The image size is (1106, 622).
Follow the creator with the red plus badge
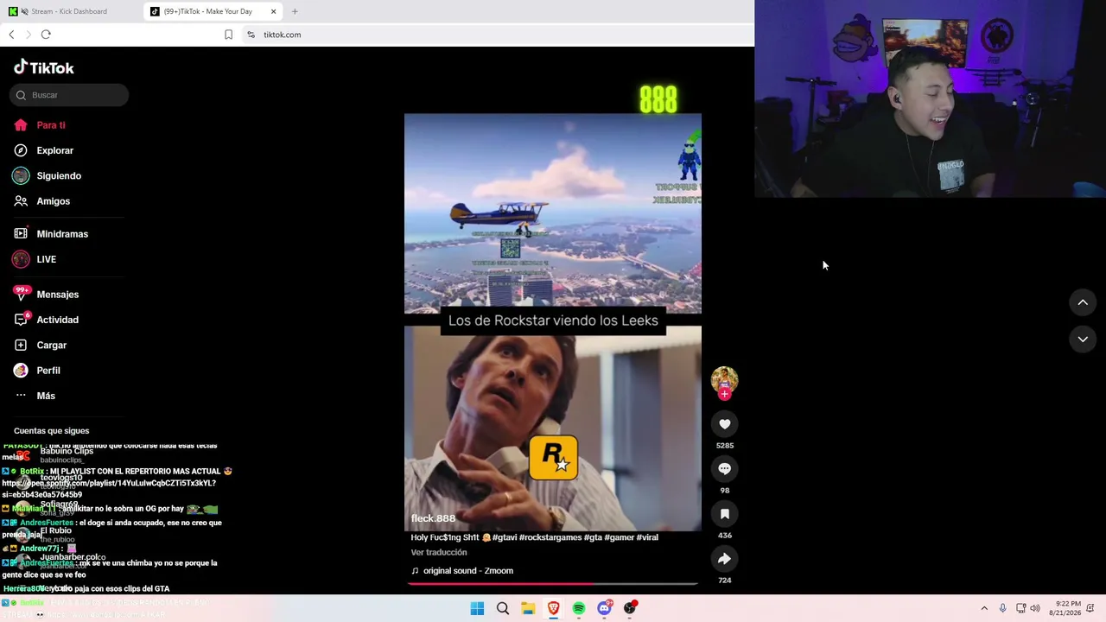[x=724, y=394]
